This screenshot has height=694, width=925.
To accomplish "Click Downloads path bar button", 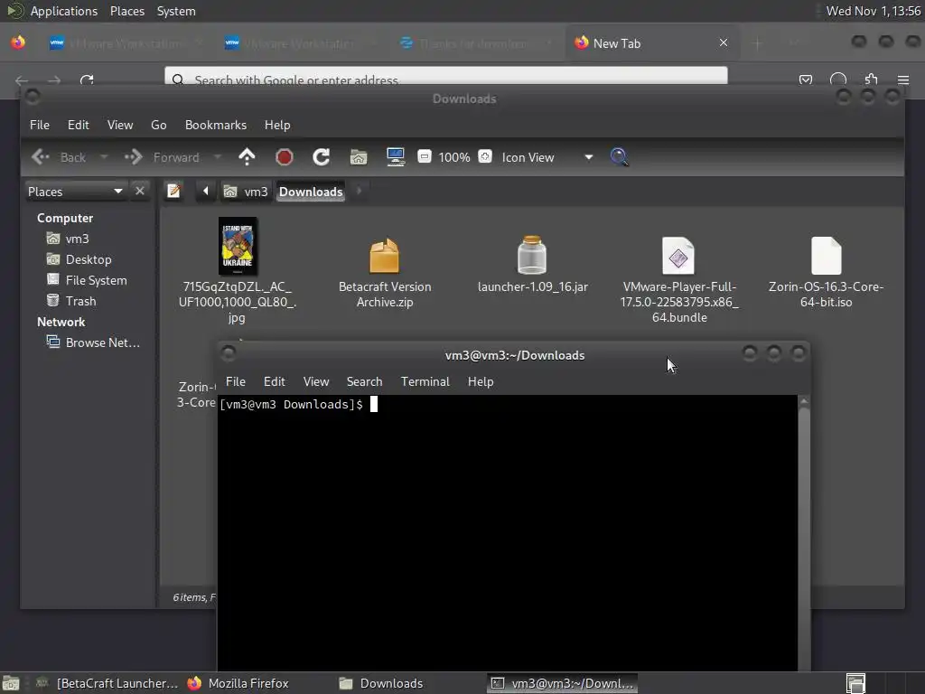I will point(311,192).
